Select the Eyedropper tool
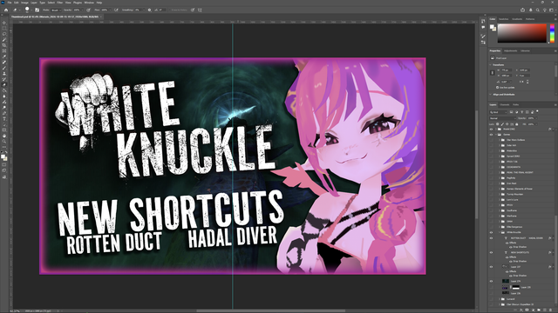 [4, 56]
